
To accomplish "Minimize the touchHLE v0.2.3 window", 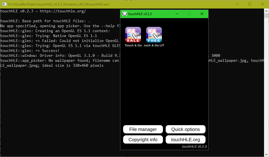I will [x=177, y=14].
